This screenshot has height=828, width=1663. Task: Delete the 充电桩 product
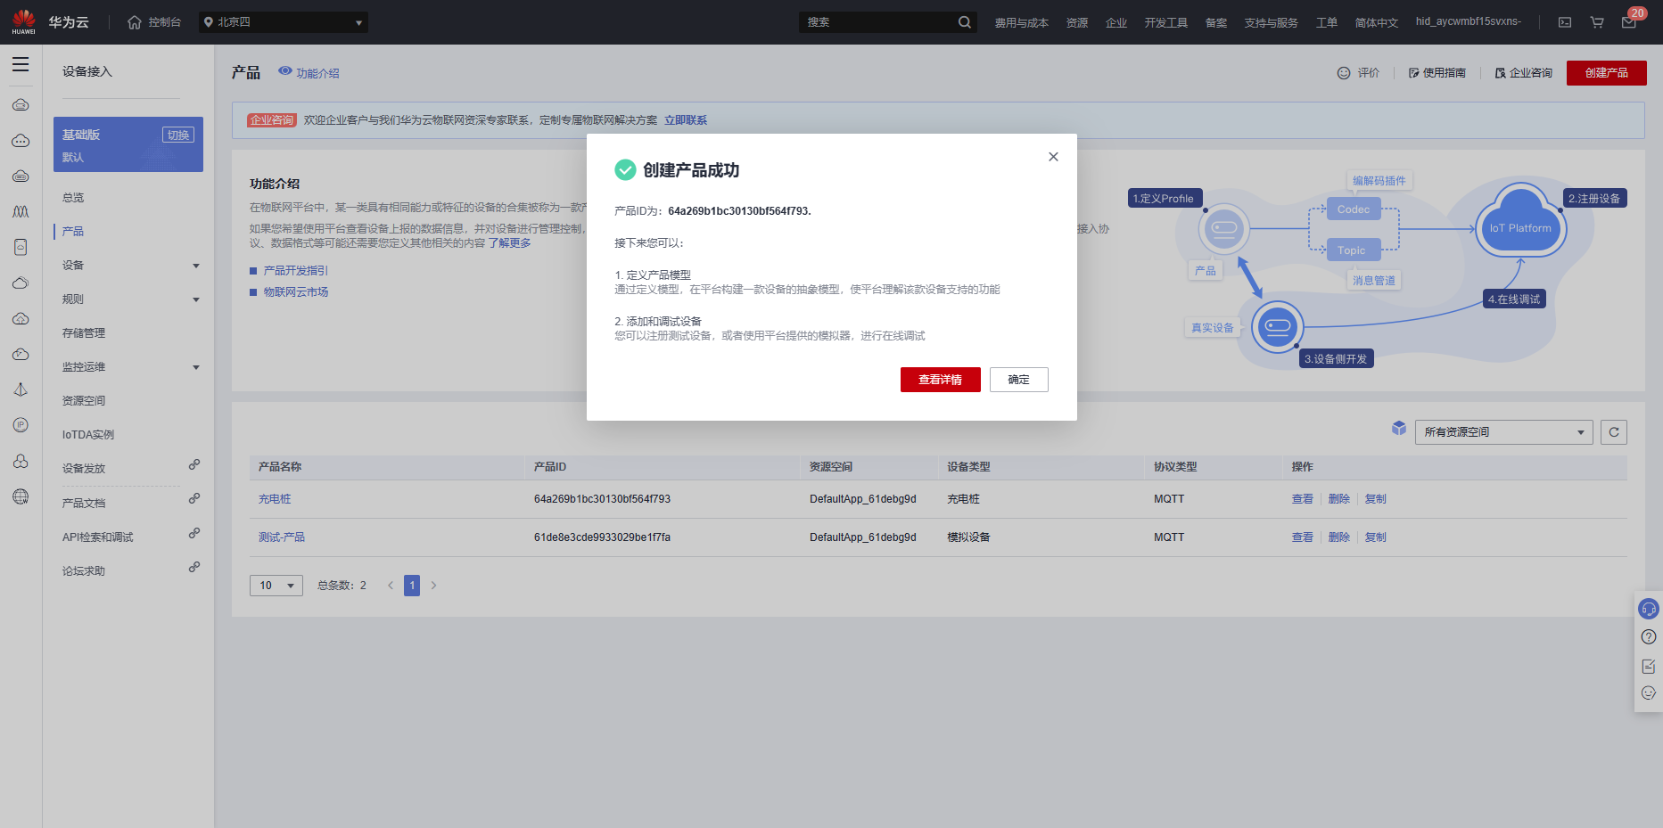[x=1339, y=499]
